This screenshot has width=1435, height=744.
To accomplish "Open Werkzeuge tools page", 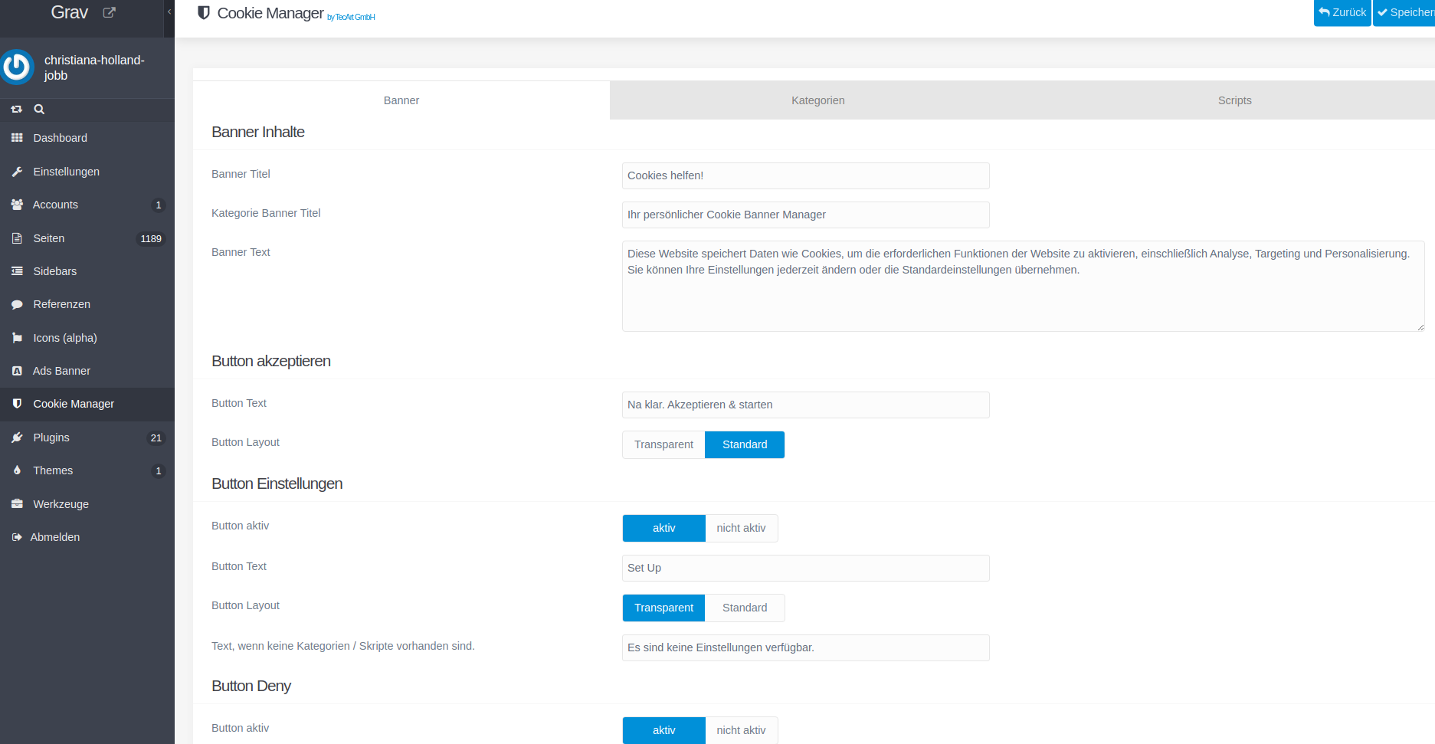I will point(87,504).
